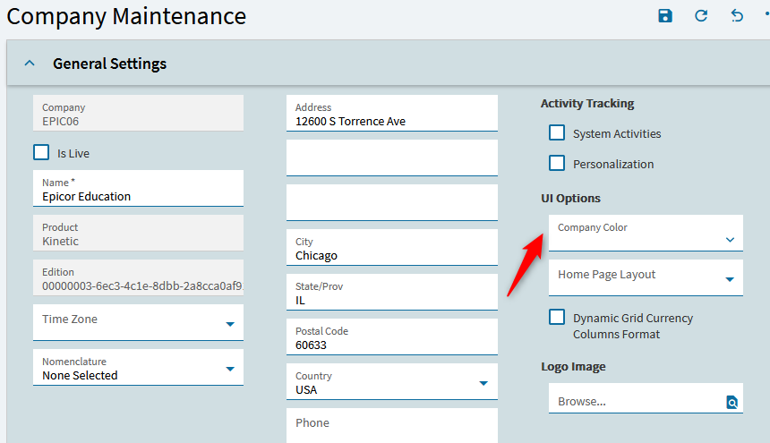Open the Nomenclature dropdown

point(230,369)
